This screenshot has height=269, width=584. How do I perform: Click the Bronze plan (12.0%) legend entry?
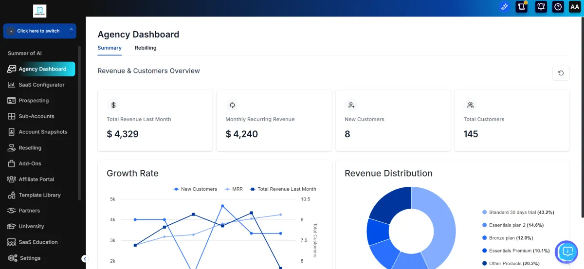pos(507,238)
